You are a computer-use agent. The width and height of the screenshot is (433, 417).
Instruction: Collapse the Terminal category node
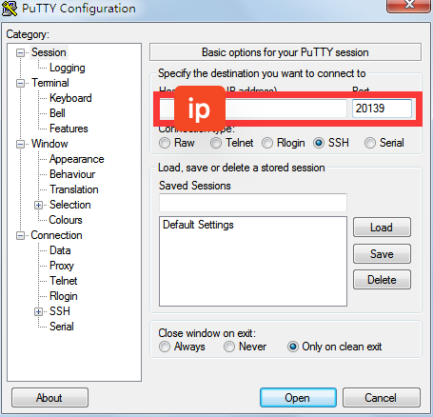pyautogui.click(x=20, y=83)
